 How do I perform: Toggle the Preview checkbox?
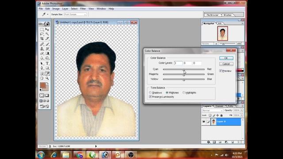tap(221, 71)
